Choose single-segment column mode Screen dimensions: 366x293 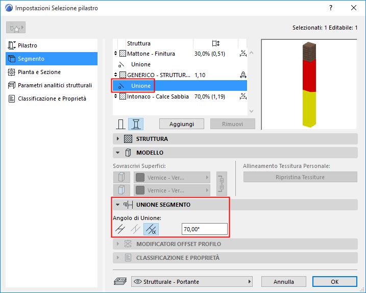pyautogui.click(x=120, y=124)
